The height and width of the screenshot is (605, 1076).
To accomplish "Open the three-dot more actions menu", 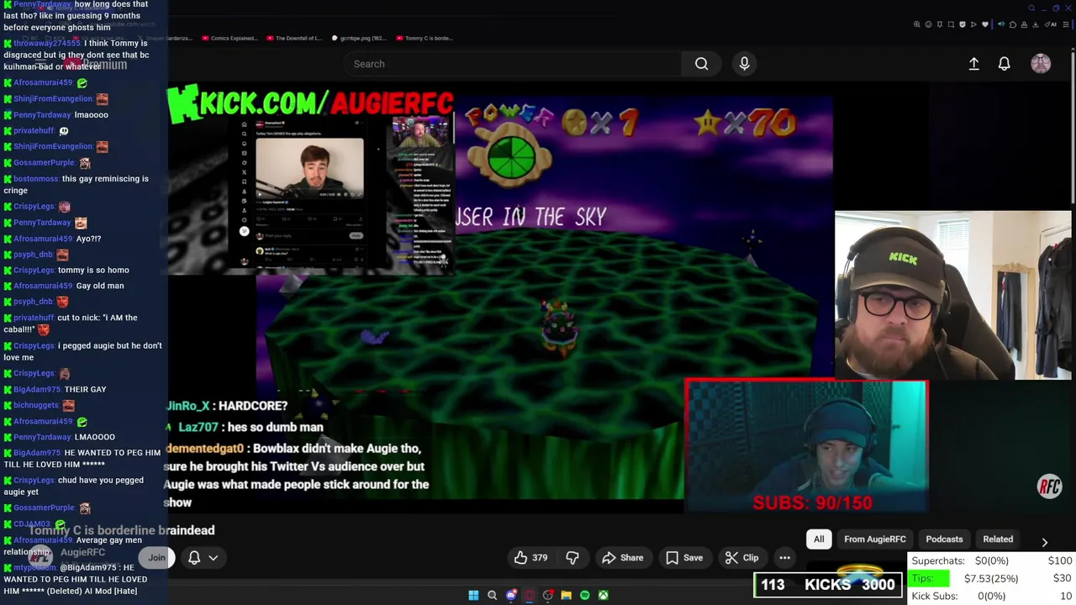I will (784, 558).
